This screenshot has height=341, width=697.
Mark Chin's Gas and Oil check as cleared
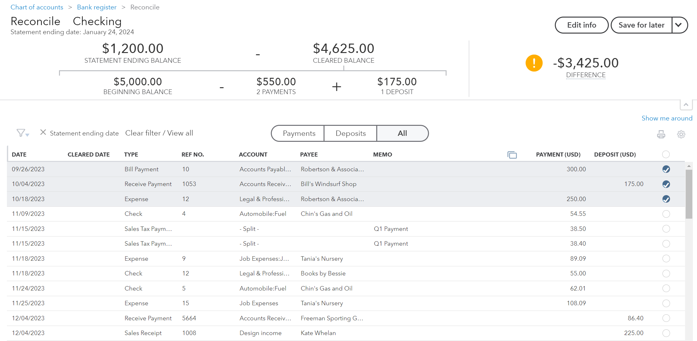coord(666,214)
